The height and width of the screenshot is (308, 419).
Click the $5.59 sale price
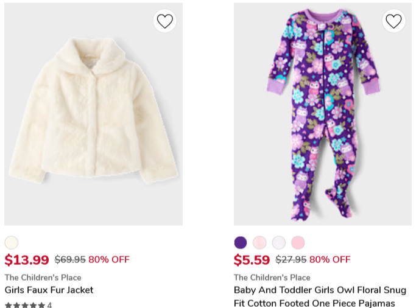click(252, 260)
